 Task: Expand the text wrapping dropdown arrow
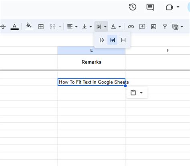click(105, 27)
